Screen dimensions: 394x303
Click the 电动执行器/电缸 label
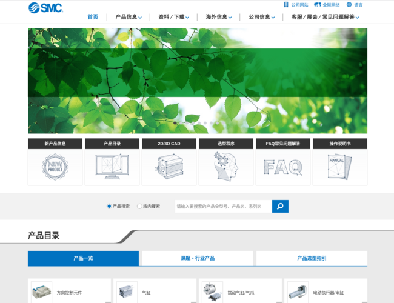pos(329,293)
